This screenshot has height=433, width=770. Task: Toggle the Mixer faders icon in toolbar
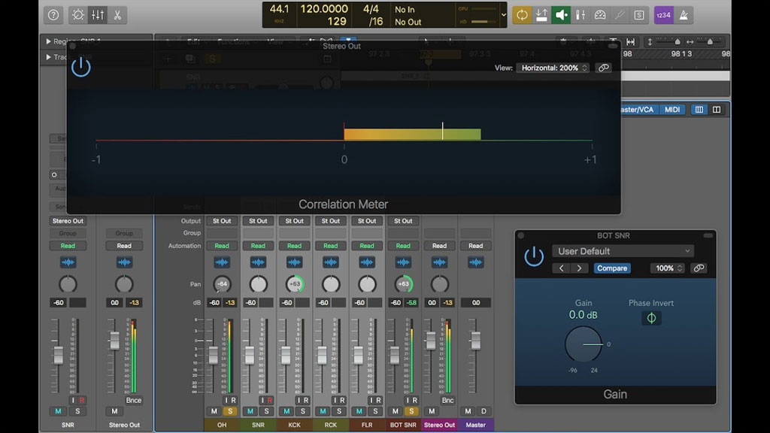click(x=98, y=15)
